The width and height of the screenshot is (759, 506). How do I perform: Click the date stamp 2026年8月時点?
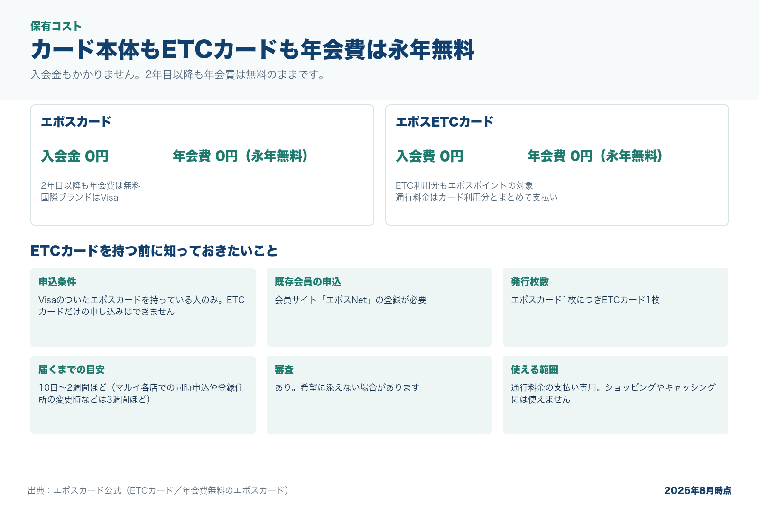(698, 490)
